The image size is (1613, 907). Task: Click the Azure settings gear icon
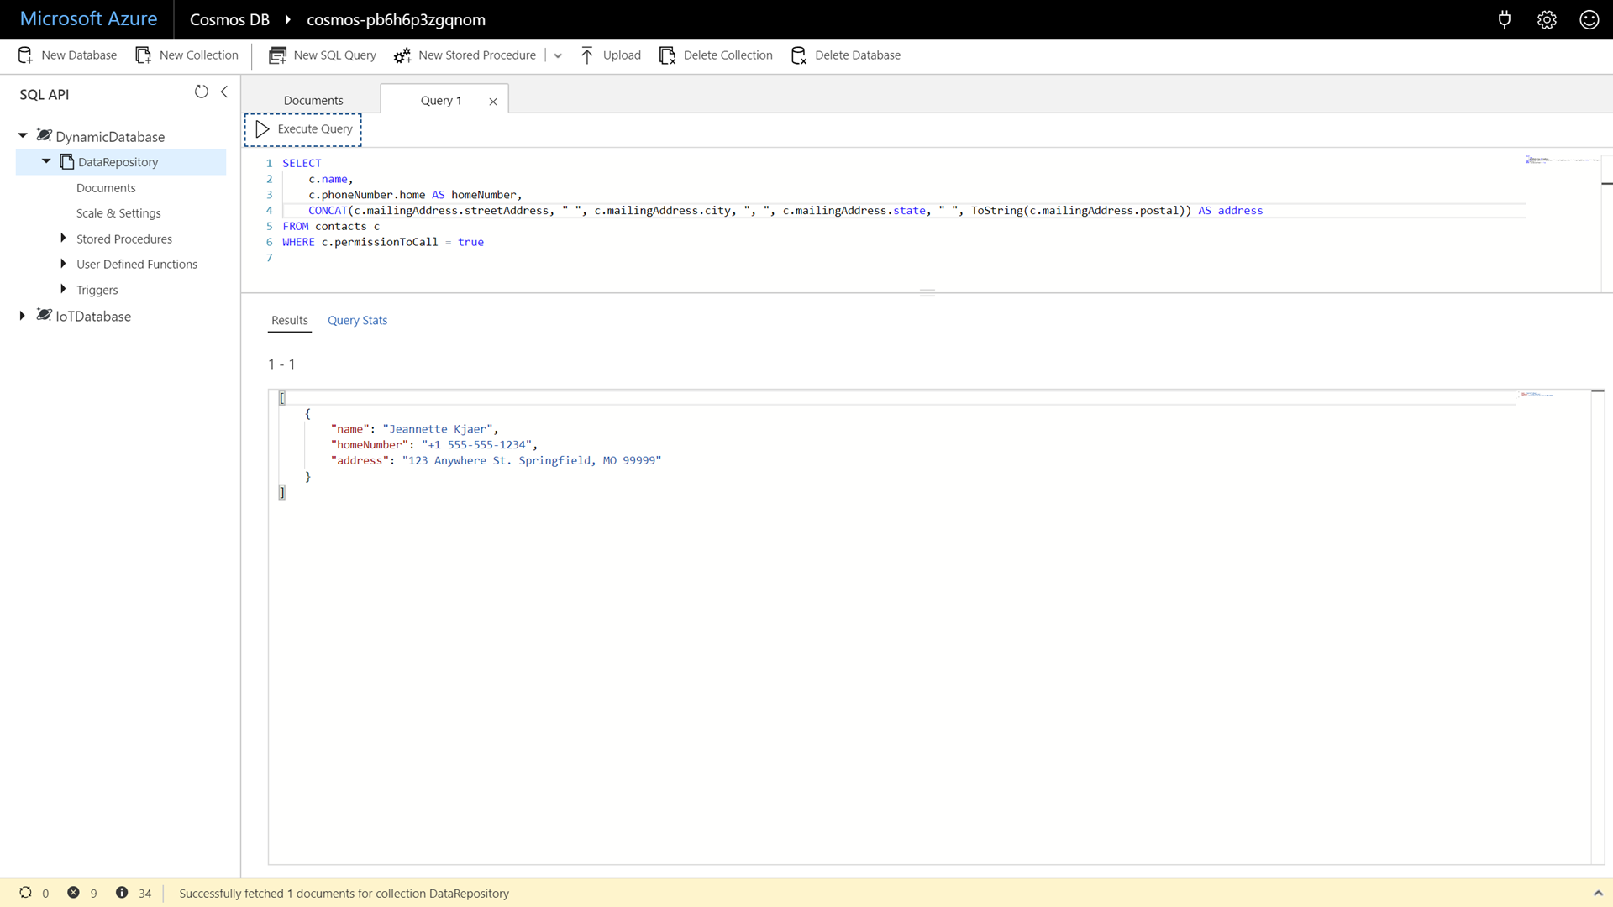(1547, 18)
